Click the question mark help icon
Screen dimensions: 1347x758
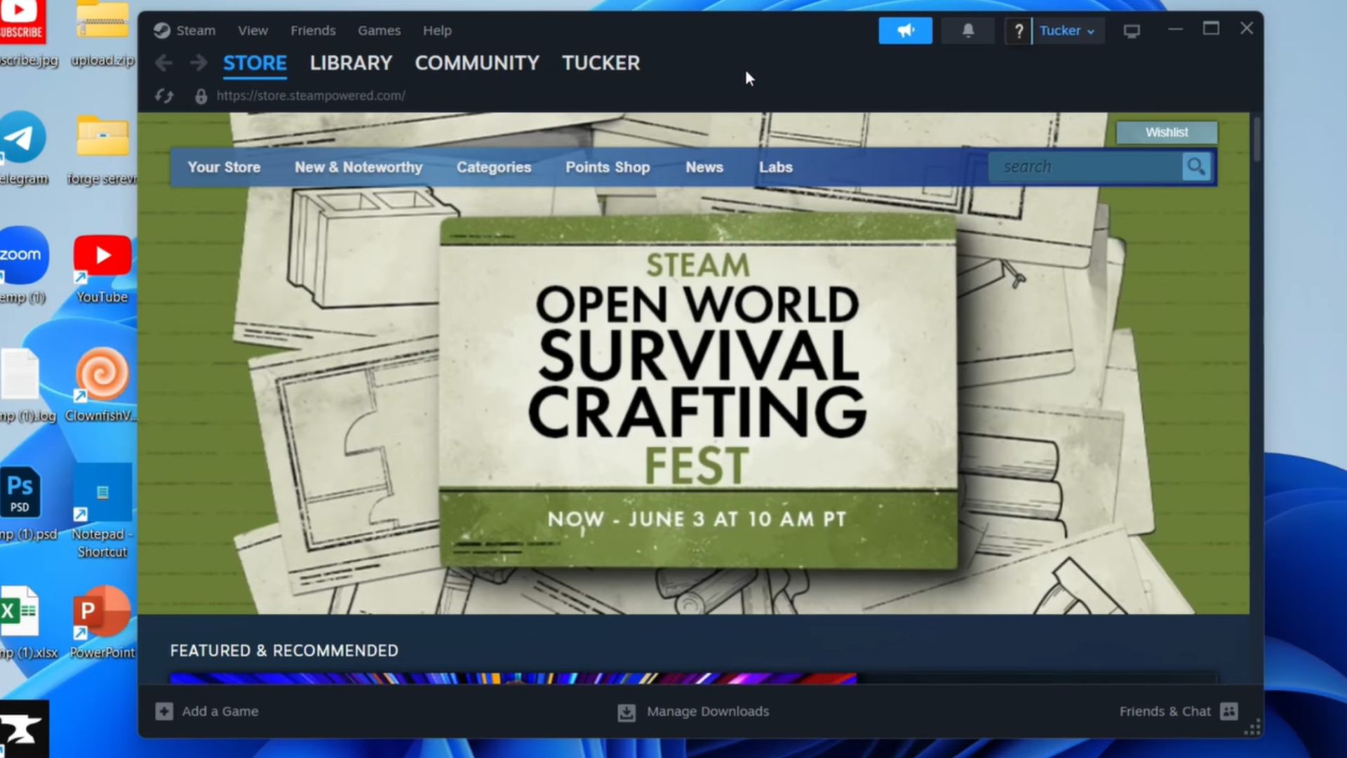pyautogui.click(x=1019, y=31)
